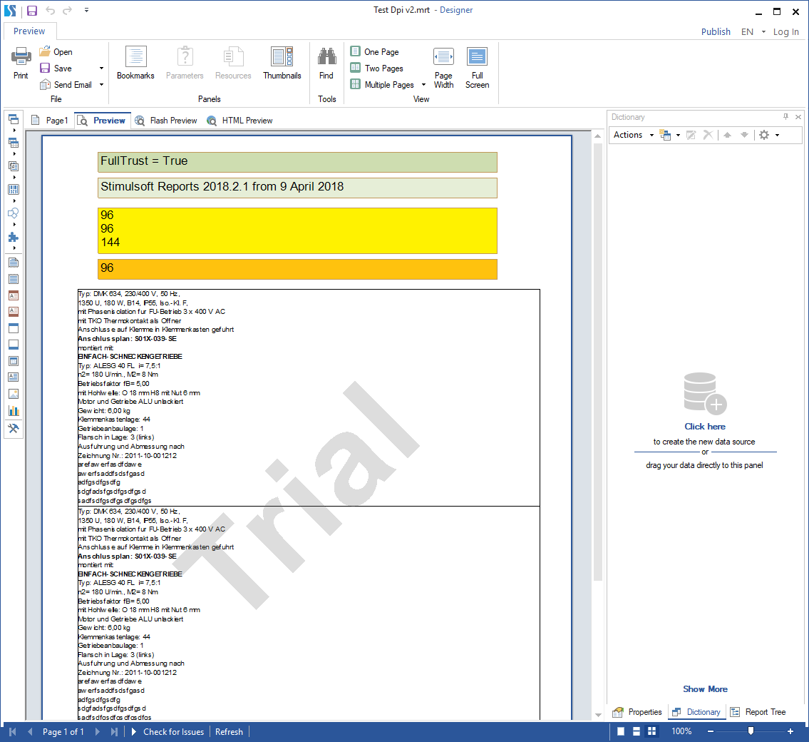Open a report with the Open button

(56, 51)
